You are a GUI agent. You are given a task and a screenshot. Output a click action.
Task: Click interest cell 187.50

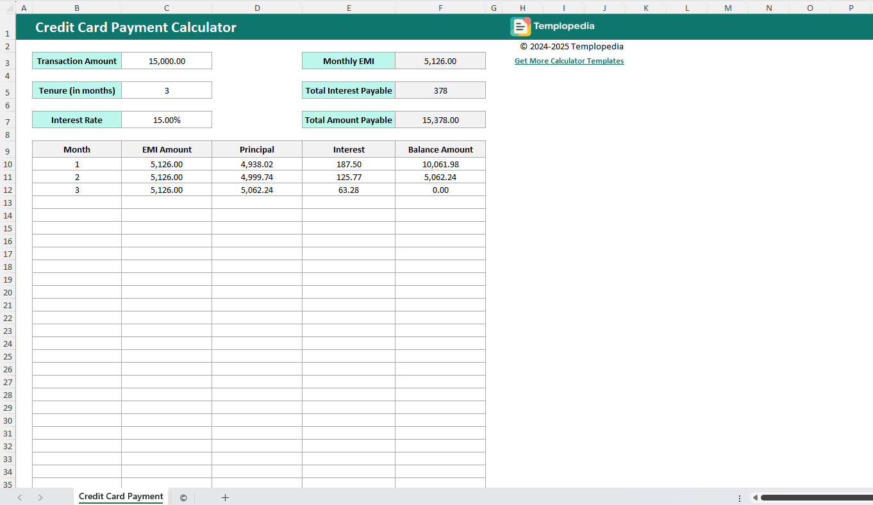[349, 164]
